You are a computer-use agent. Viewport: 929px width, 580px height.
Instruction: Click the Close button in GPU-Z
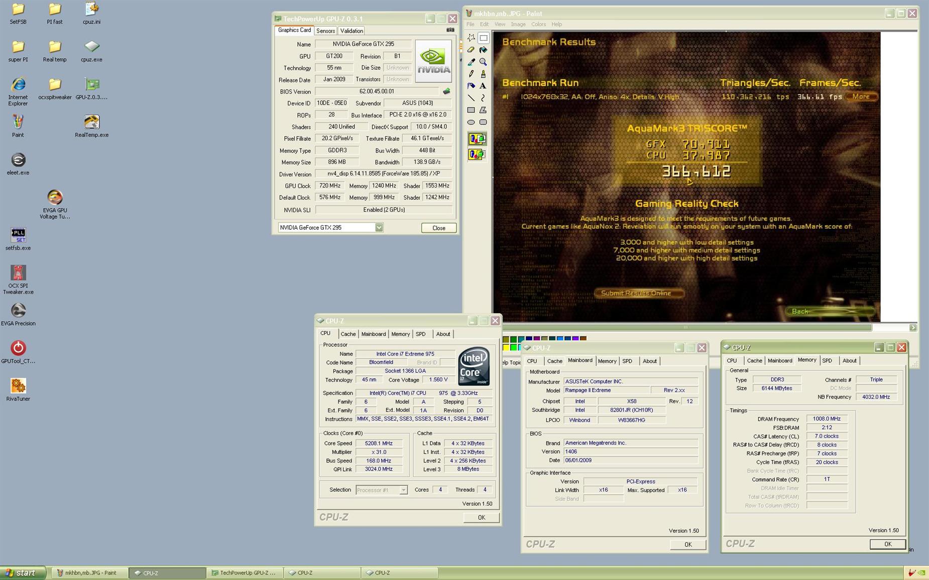point(438,228)
